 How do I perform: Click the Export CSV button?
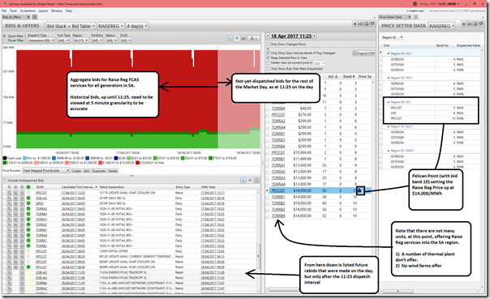(363, 53)
